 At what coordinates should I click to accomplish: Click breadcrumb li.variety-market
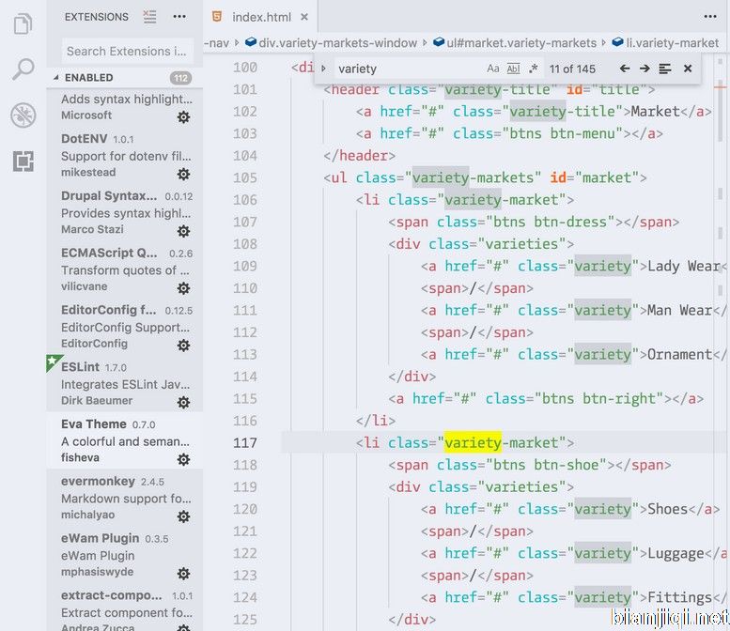point(666,43)
